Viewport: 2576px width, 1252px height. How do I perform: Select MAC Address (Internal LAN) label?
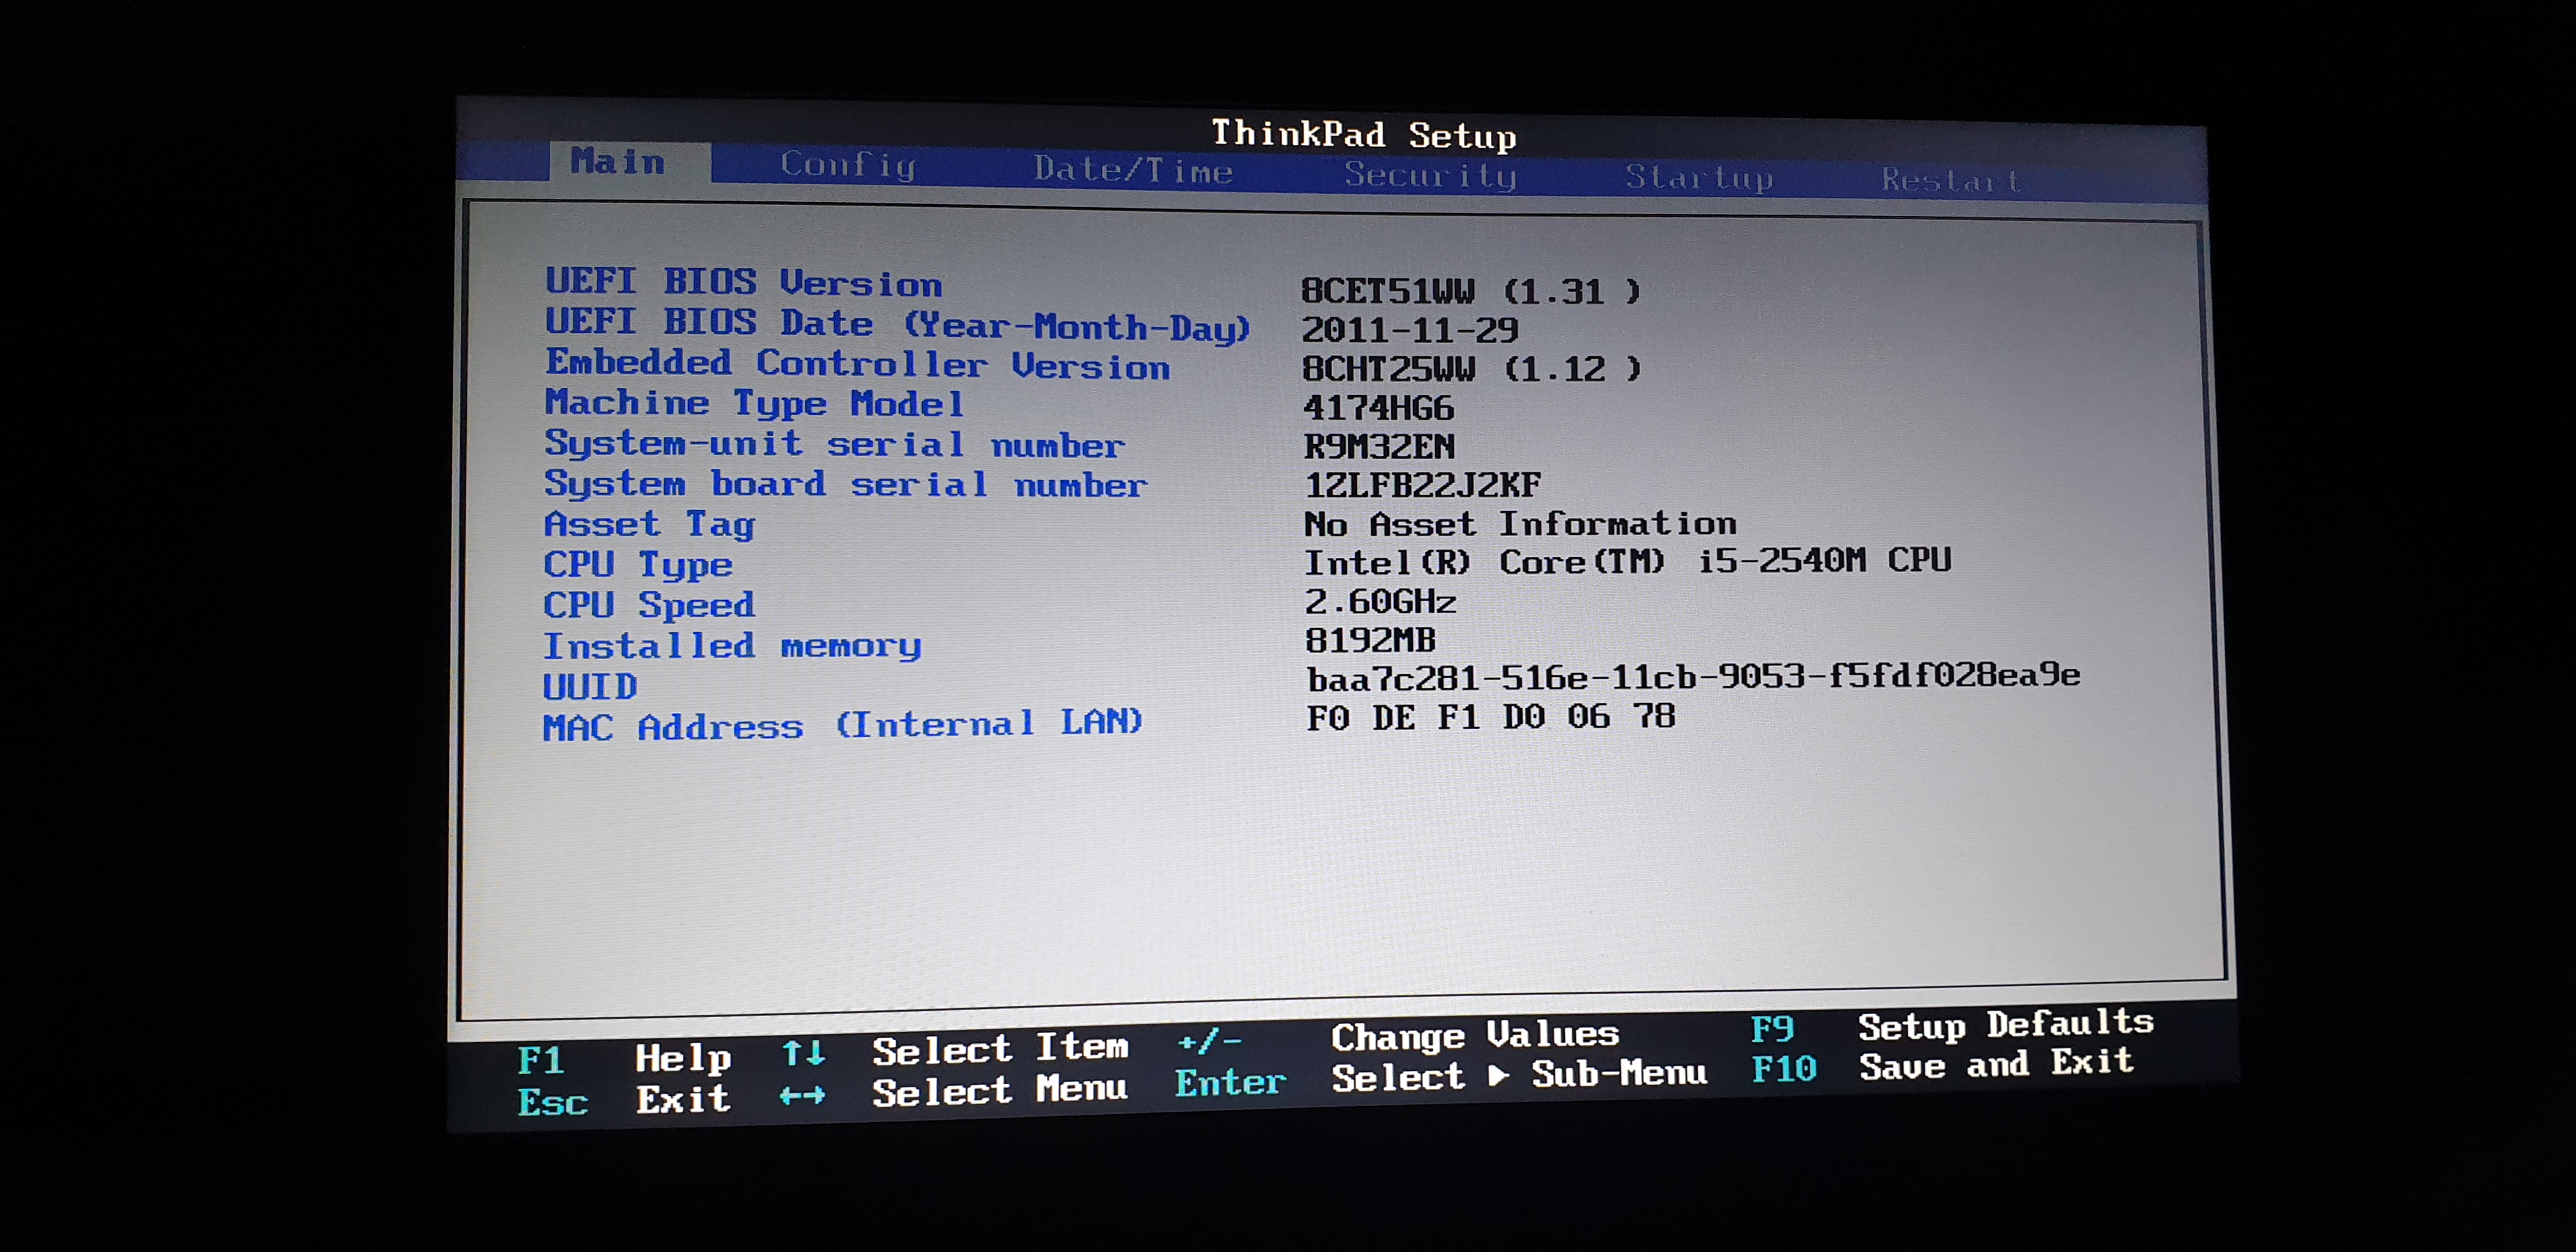[842, 725]
